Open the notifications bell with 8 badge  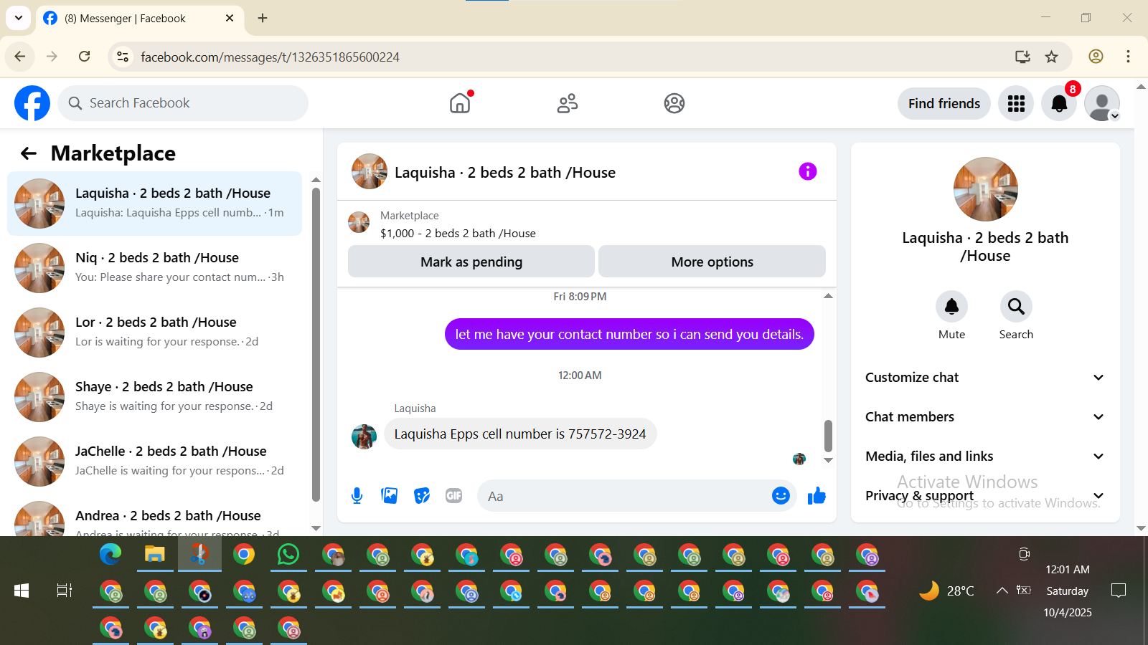pos(1059,103)
